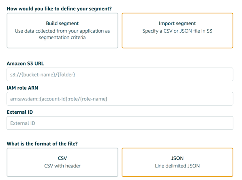Screen dimensions: 242x180
Task: Focus the IAM role ARN text box
Action: coord(120,99)
